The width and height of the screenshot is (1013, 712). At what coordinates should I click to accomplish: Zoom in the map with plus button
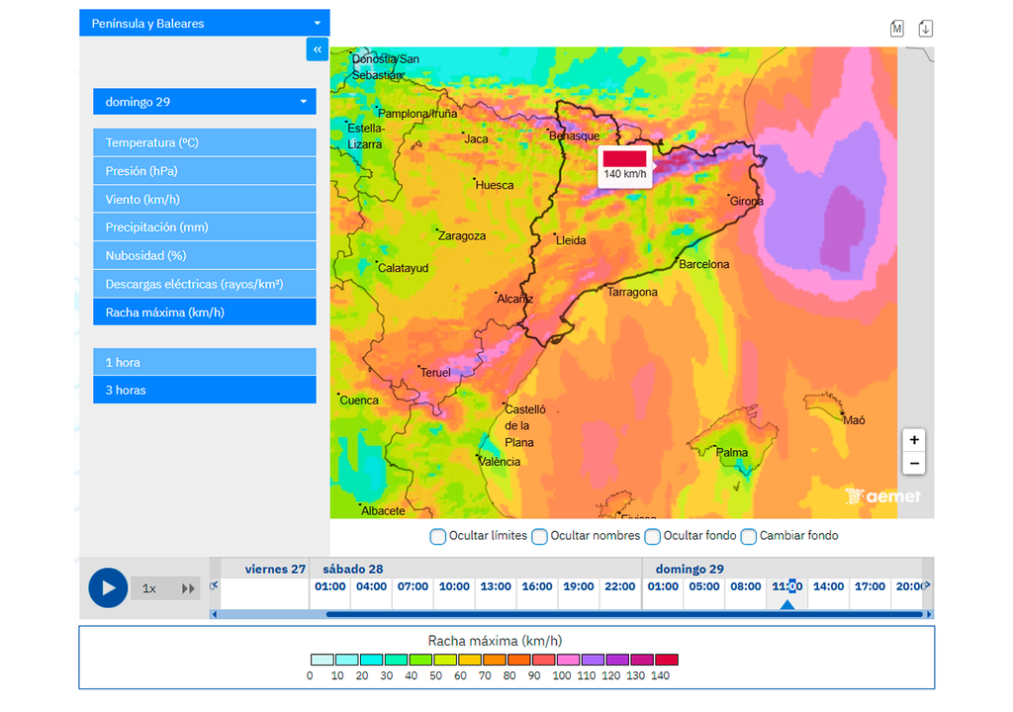point(913,440)
